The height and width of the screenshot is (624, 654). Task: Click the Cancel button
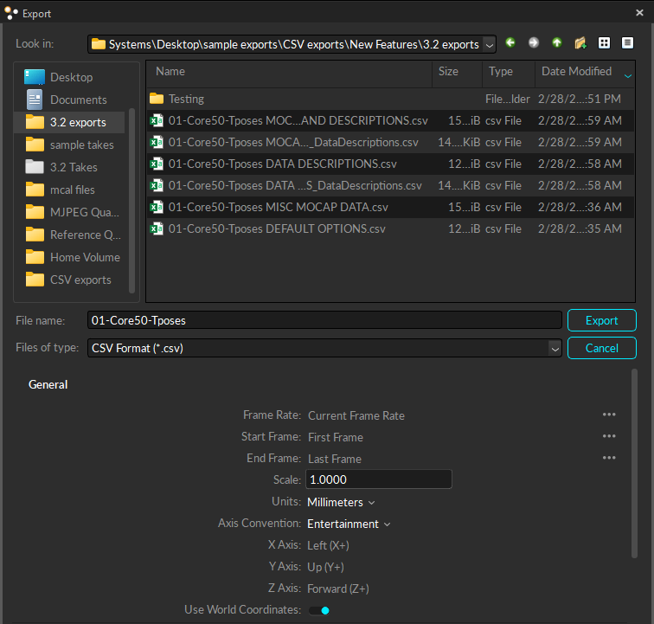pos(601,348)
